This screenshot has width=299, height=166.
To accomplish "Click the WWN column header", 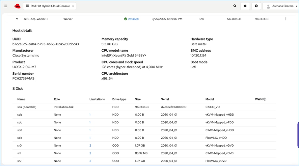I will (x=259, y=99).
